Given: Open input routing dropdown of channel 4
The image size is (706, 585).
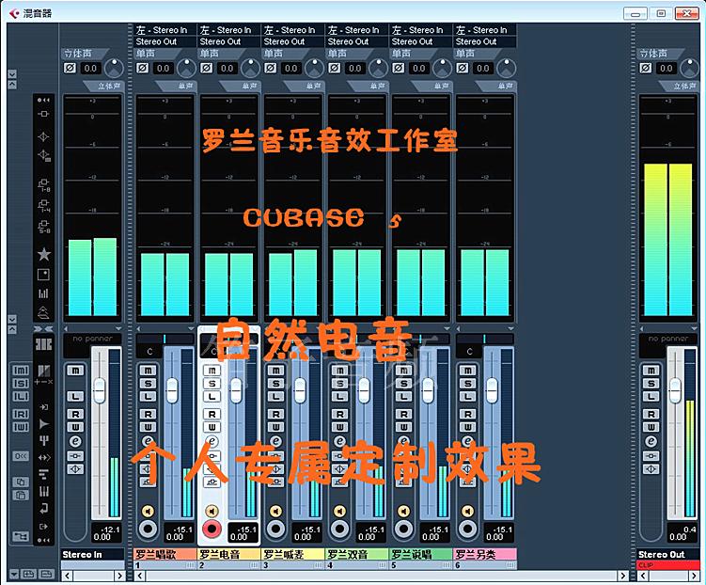Looking at the screenshot, I should [x=357, y=30].
